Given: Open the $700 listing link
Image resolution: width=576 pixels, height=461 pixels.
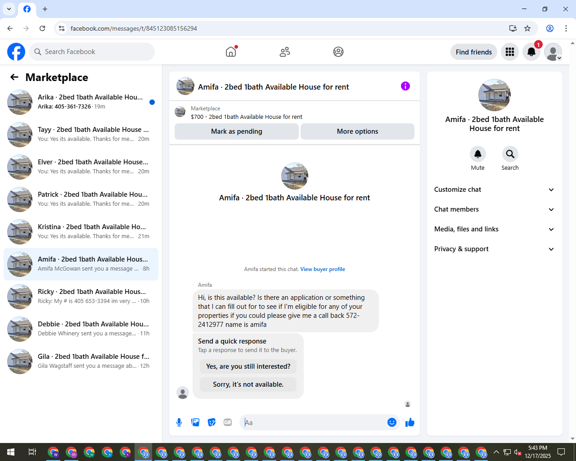Looking at the screenshot, I should point(247,117).
